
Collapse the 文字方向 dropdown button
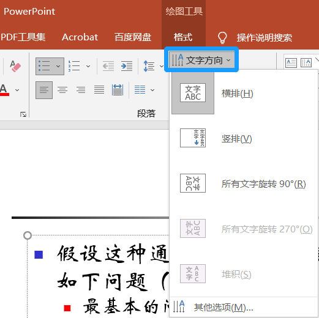point(201,60)
